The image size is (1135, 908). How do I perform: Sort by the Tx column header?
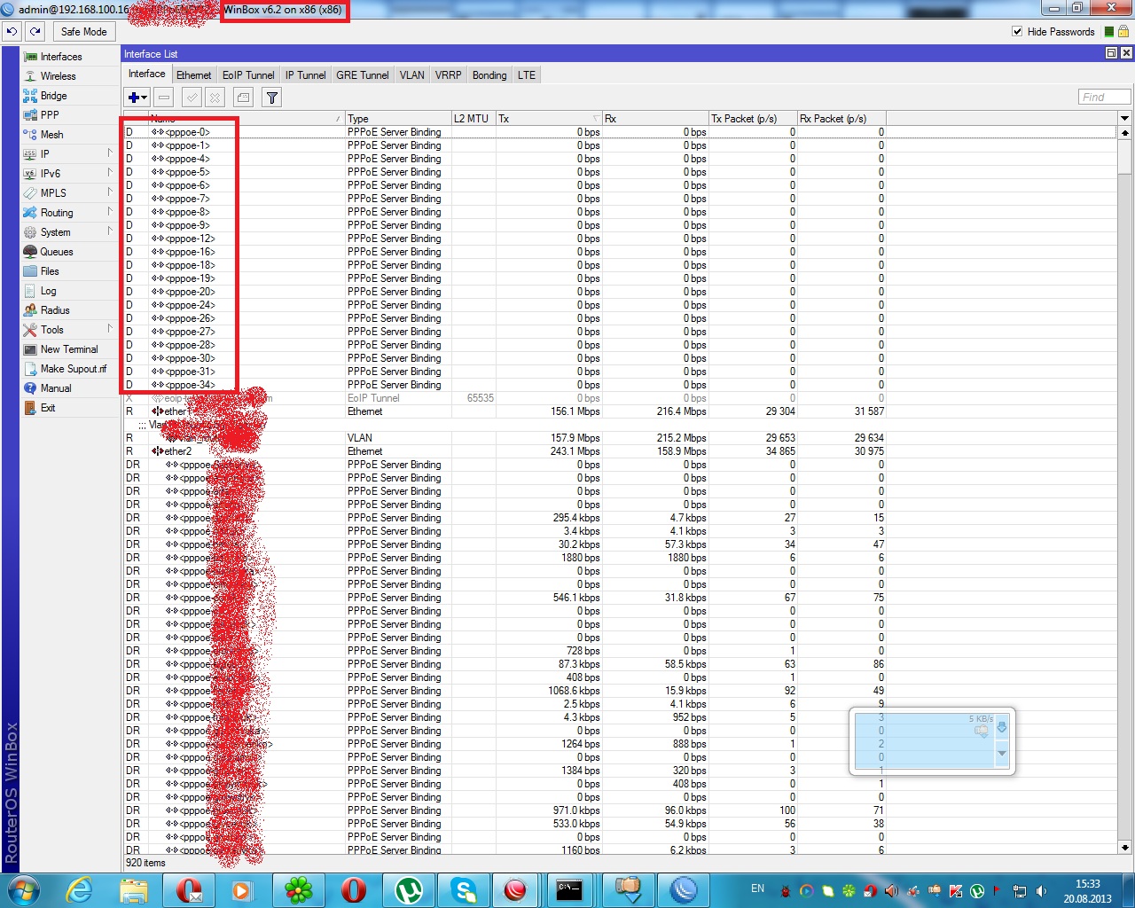click(x=549, y=118)
